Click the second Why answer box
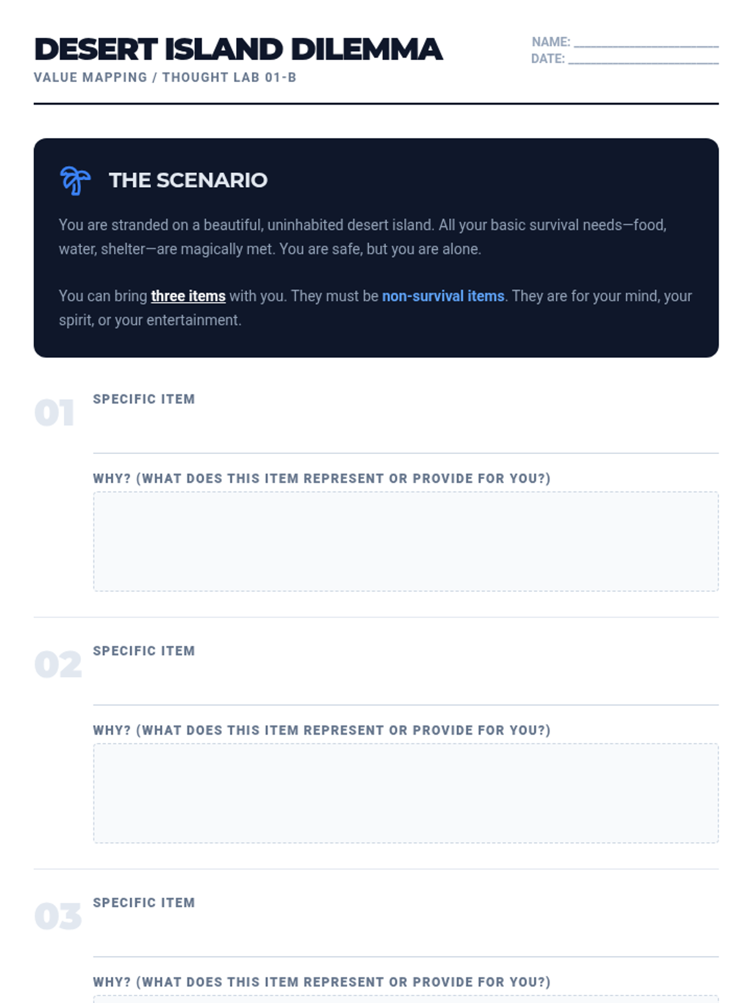 tap(405, 793)
